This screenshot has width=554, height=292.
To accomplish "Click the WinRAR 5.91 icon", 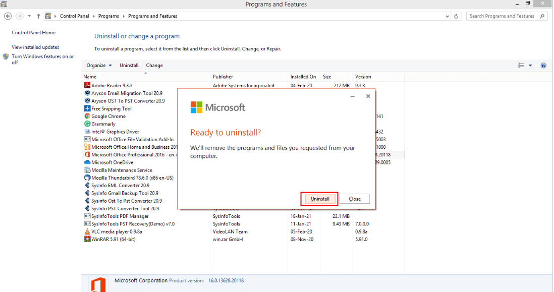I will (87, 239).
